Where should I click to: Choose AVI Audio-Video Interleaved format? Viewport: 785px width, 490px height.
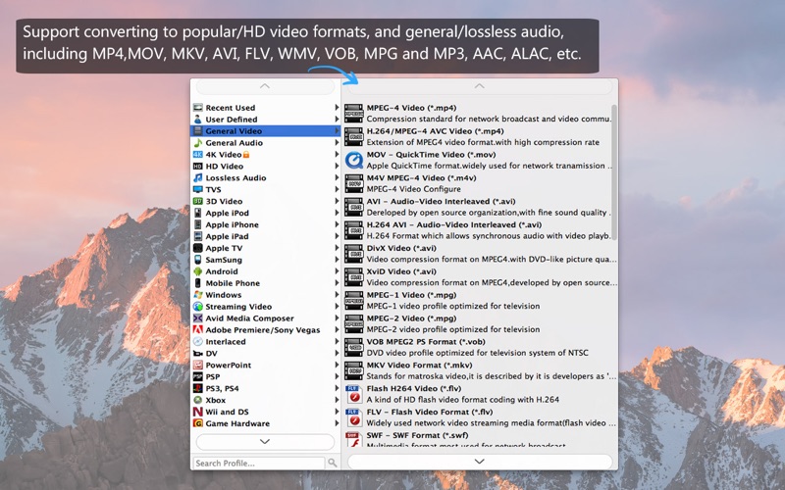pyautogui.click(x=477, y=207)
